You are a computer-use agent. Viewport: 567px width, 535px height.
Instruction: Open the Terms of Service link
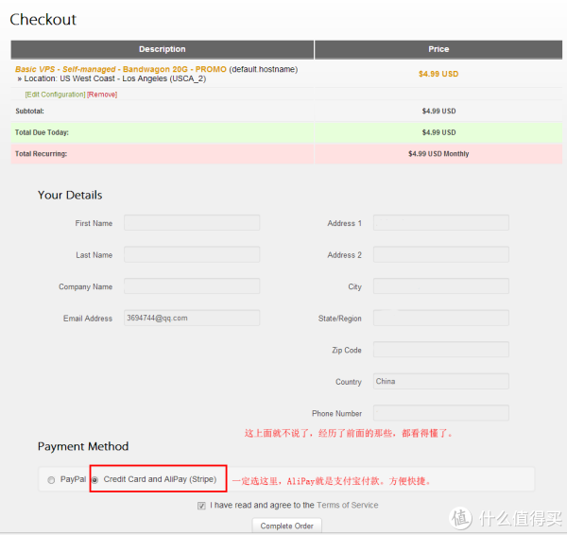(x=347, y=506)
